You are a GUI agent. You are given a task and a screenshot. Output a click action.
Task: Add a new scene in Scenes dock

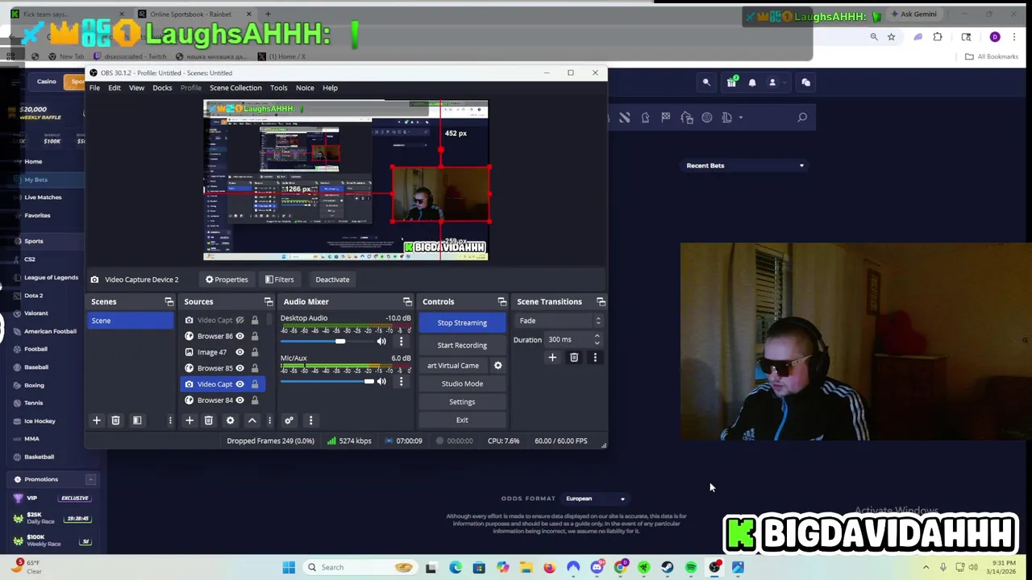click(x=97, y=420)
